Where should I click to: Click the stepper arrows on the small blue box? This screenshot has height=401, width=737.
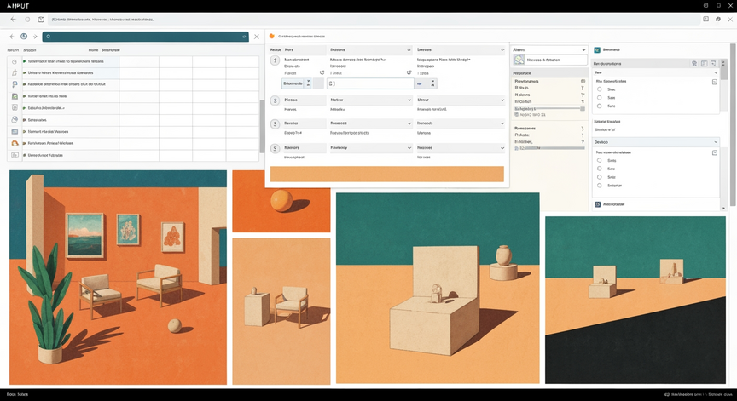308,83
